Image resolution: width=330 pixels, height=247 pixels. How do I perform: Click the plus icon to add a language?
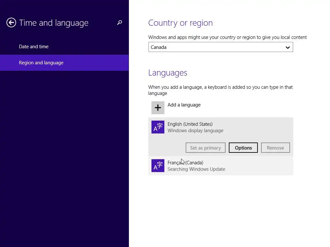pyautogui.click(x=158, y=108)
